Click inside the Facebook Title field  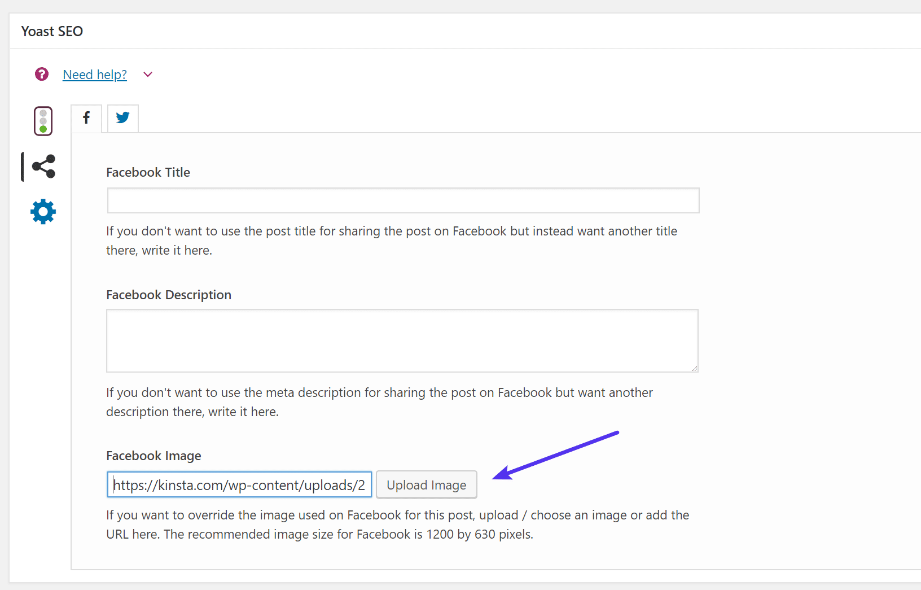[x=402, y=200]
